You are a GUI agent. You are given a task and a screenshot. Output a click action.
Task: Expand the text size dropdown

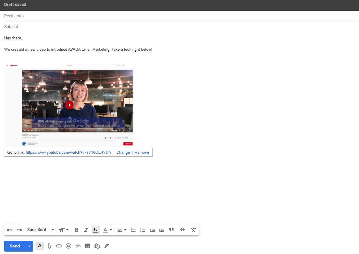click(64, 230)
